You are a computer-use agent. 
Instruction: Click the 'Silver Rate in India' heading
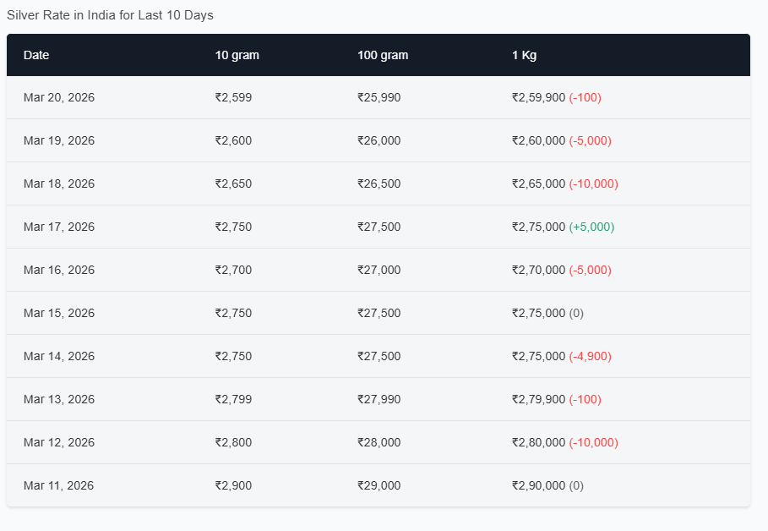click(x=110, y=15)
